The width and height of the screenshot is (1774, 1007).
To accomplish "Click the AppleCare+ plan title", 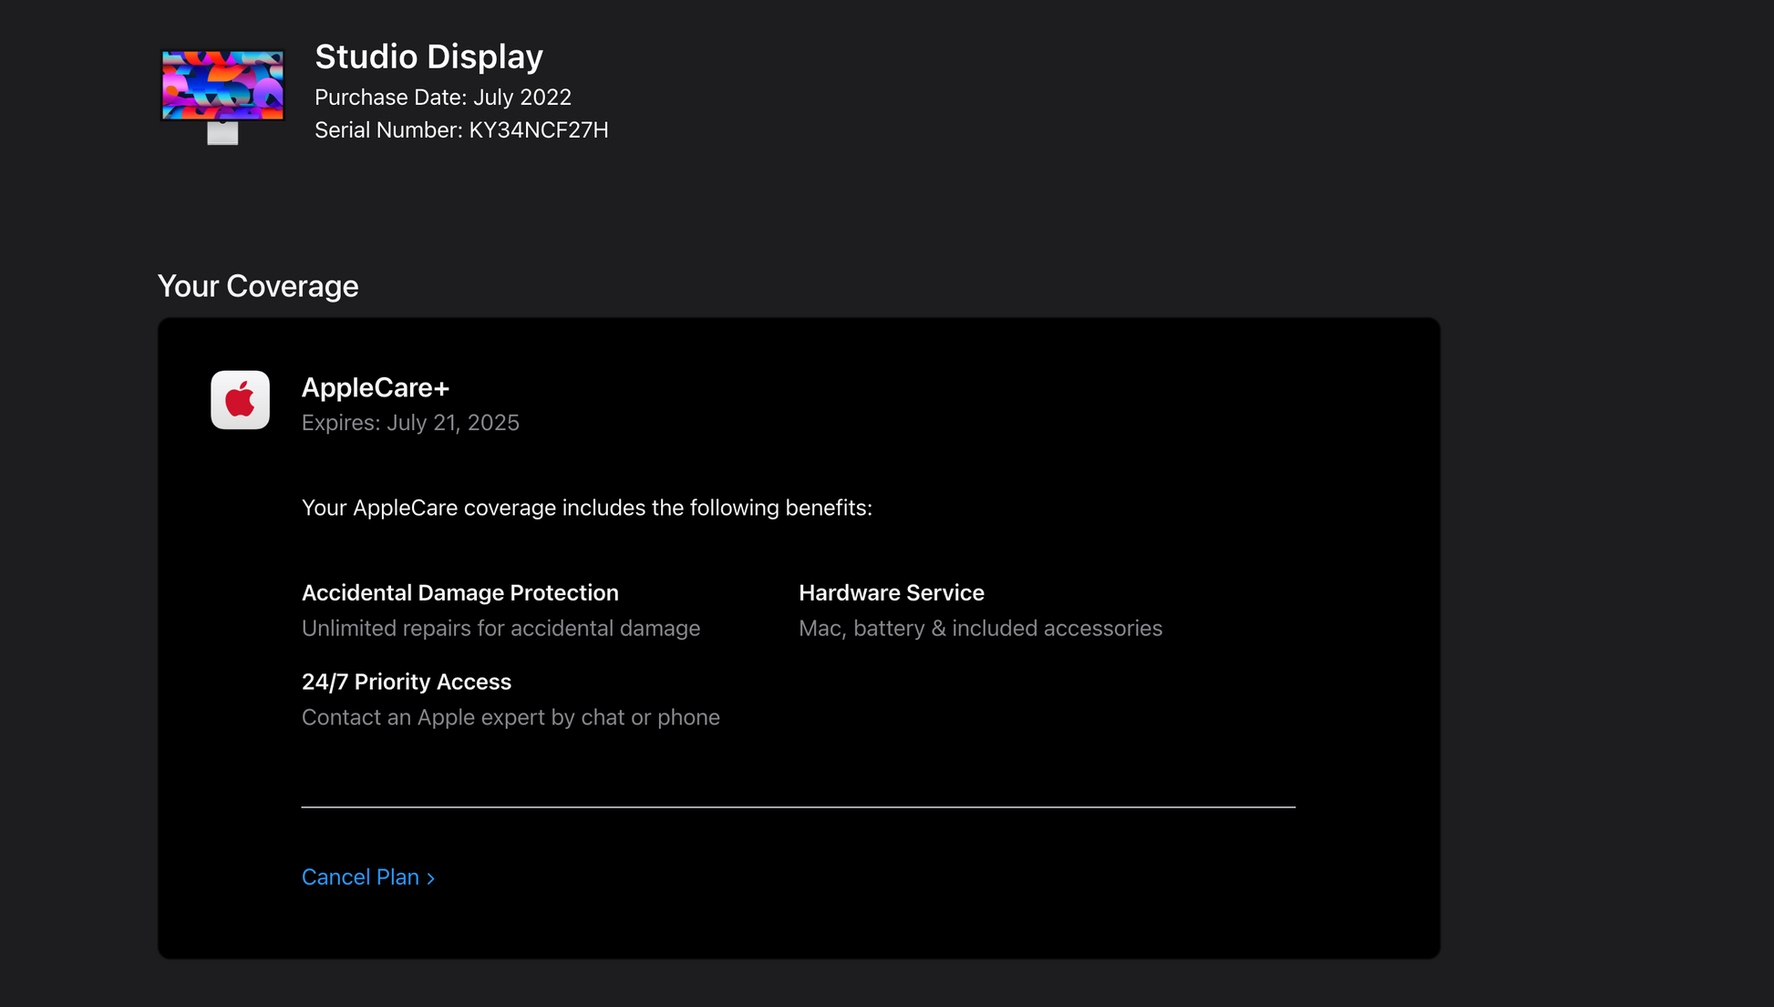I will [x=375, y=387].
